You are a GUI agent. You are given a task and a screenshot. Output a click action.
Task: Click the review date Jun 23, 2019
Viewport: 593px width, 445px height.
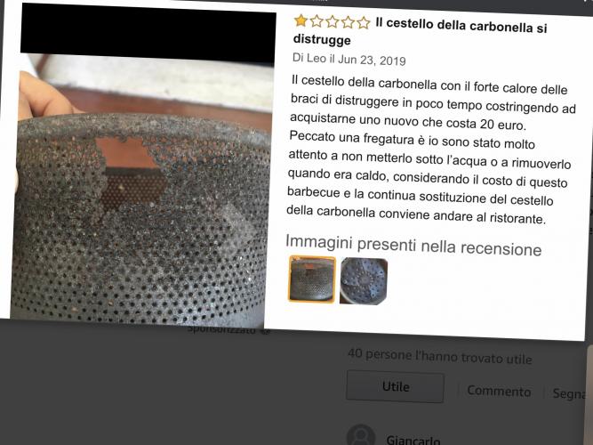click(372, 60)
